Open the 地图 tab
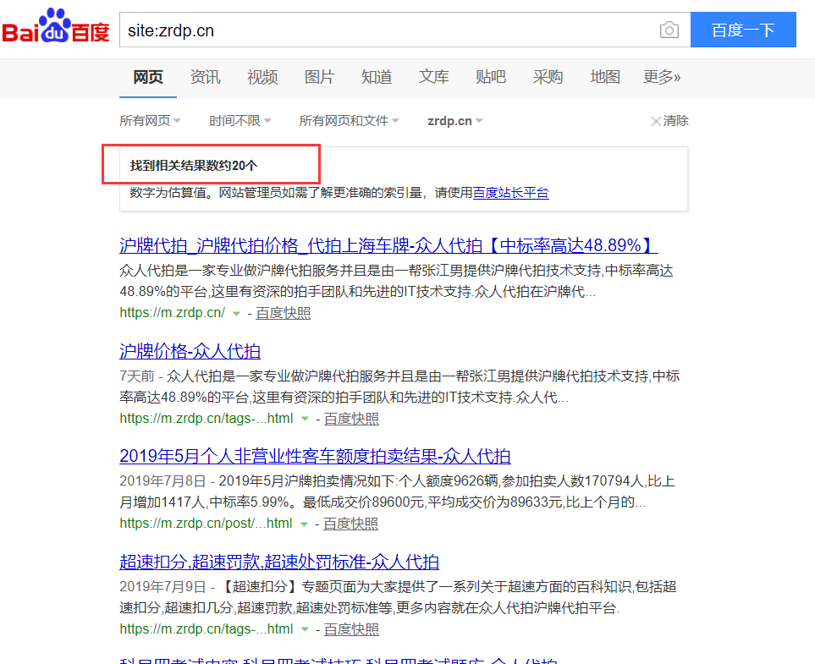The width and height of the screenshot is (815, 664). 605,78
